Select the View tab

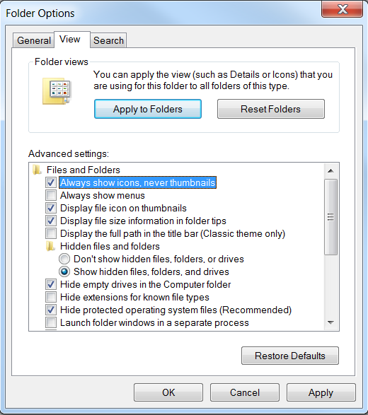point(72,40)
